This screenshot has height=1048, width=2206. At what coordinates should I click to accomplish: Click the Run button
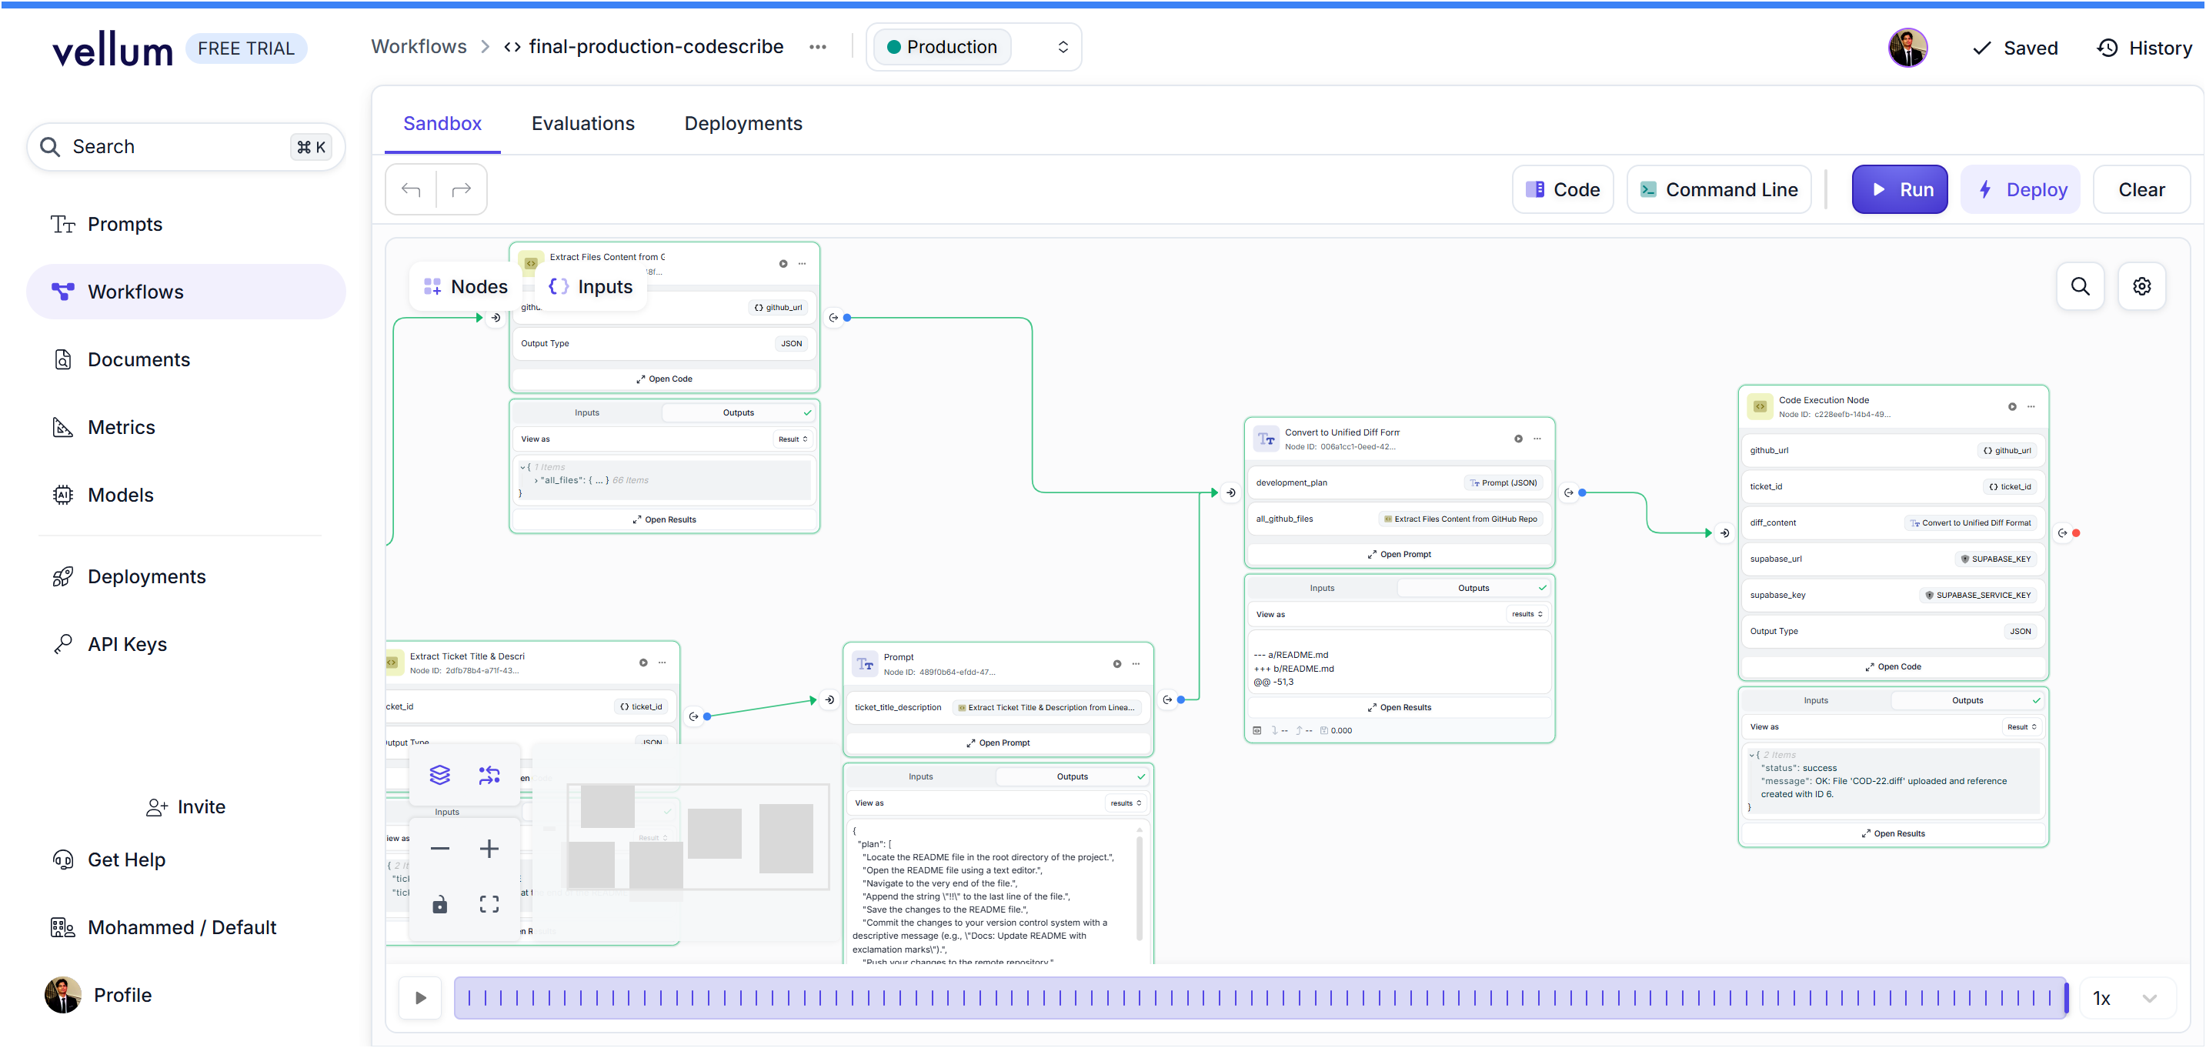pos(1900,189)
